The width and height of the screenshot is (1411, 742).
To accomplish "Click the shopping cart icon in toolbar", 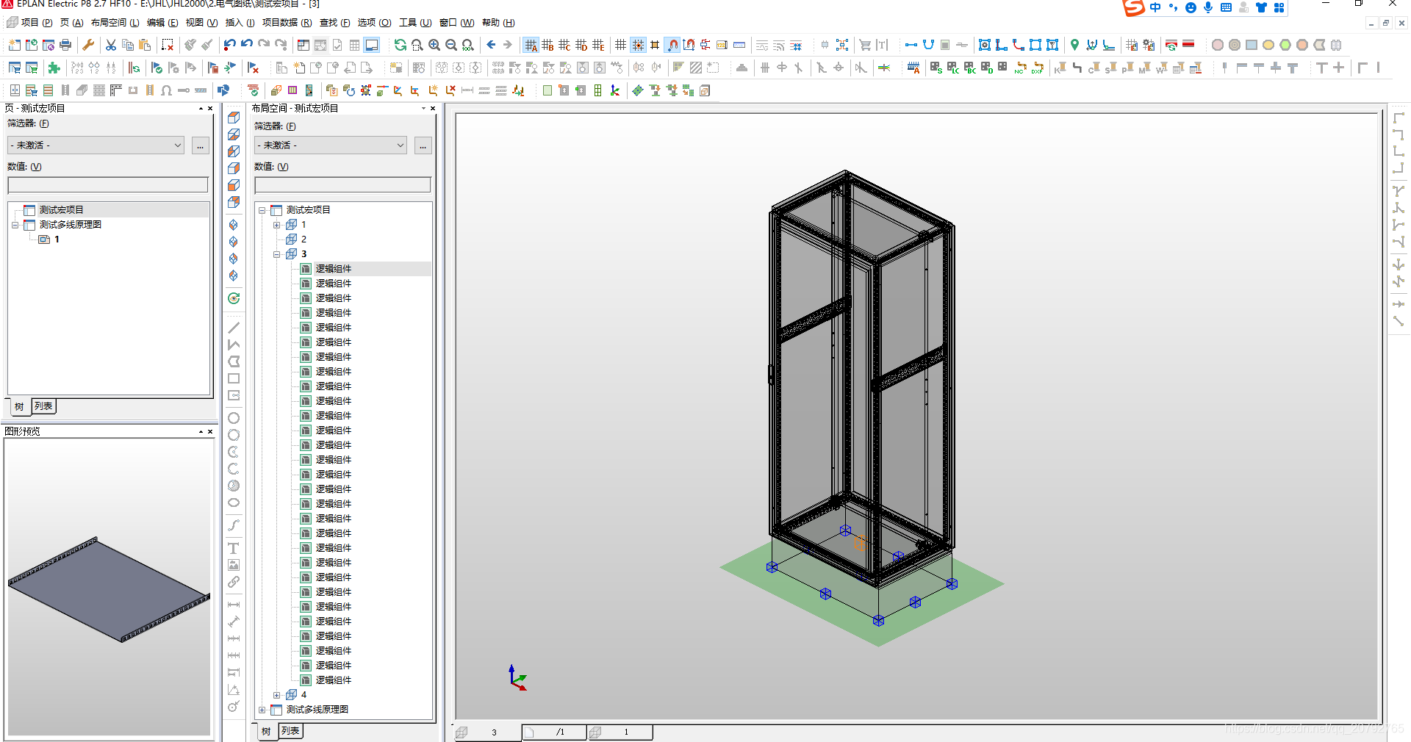I will (x=865, y=46).
